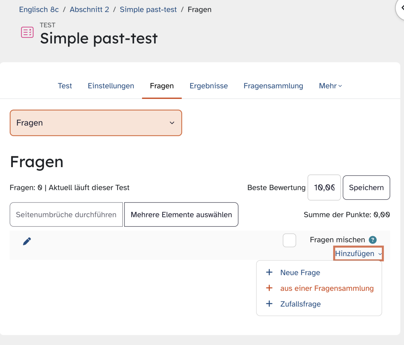The image size is (404, 345).
Task: Click plus icon beside Zufallsfrage
Action: point(269,304)
